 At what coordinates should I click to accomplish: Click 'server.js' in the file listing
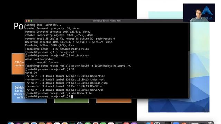97,90
